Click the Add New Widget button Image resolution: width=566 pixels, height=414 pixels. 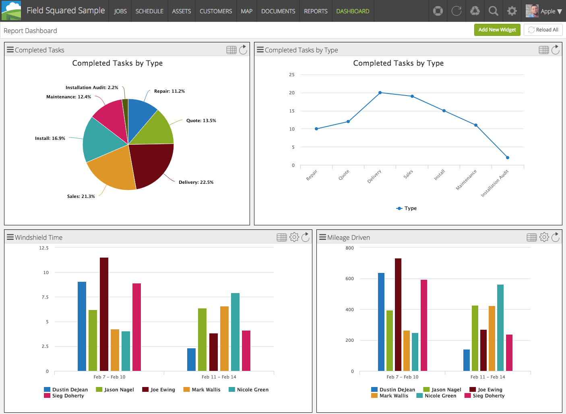[x=497, y=30]
